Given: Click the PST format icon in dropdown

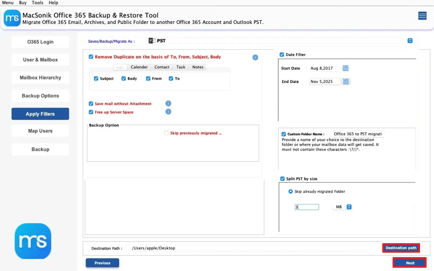Looking at the screenshot, I should (152, 41).
